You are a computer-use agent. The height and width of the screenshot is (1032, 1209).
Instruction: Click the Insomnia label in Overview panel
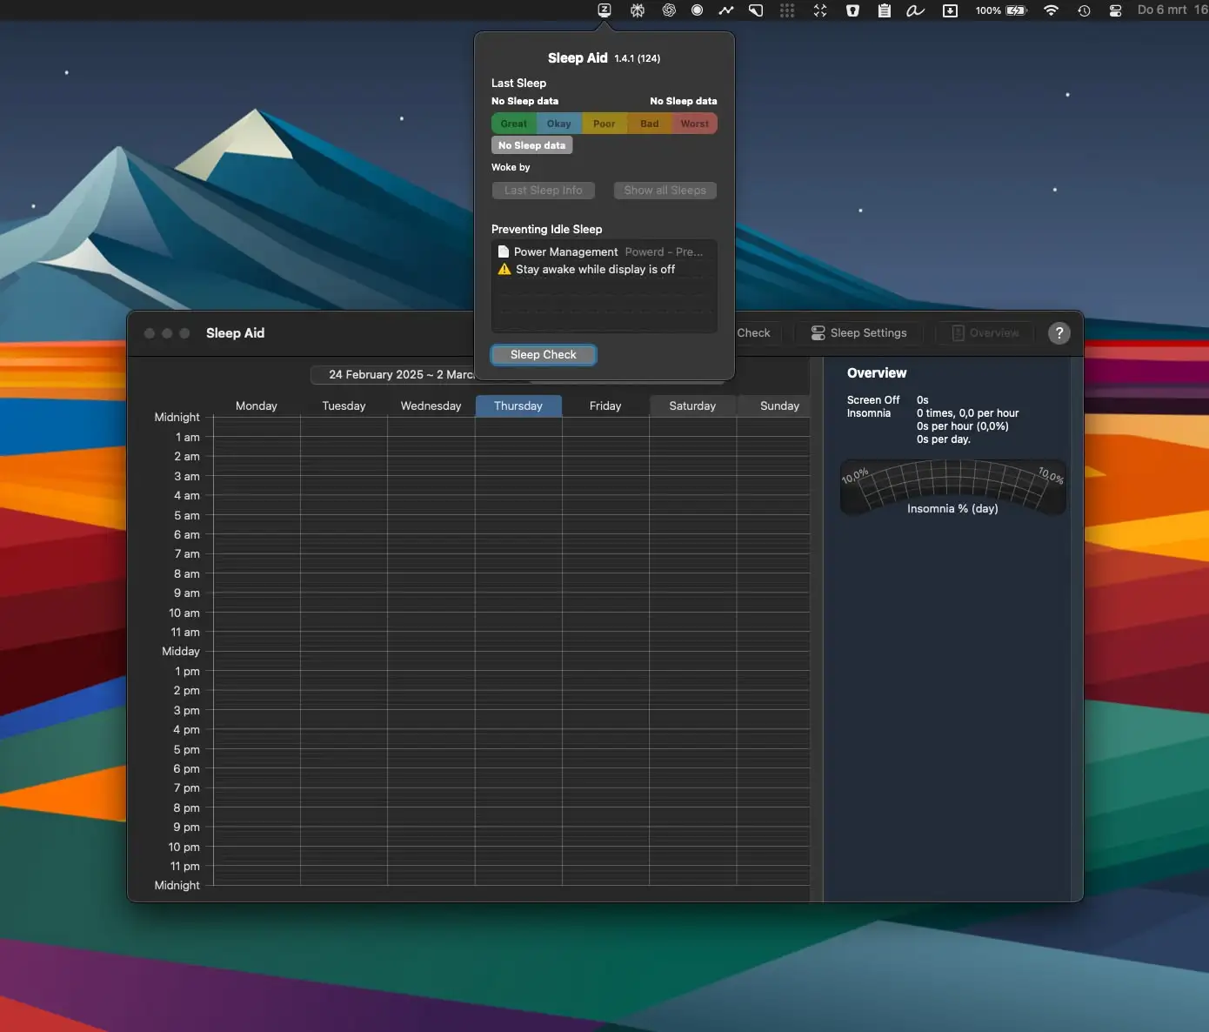coord(869,413)
